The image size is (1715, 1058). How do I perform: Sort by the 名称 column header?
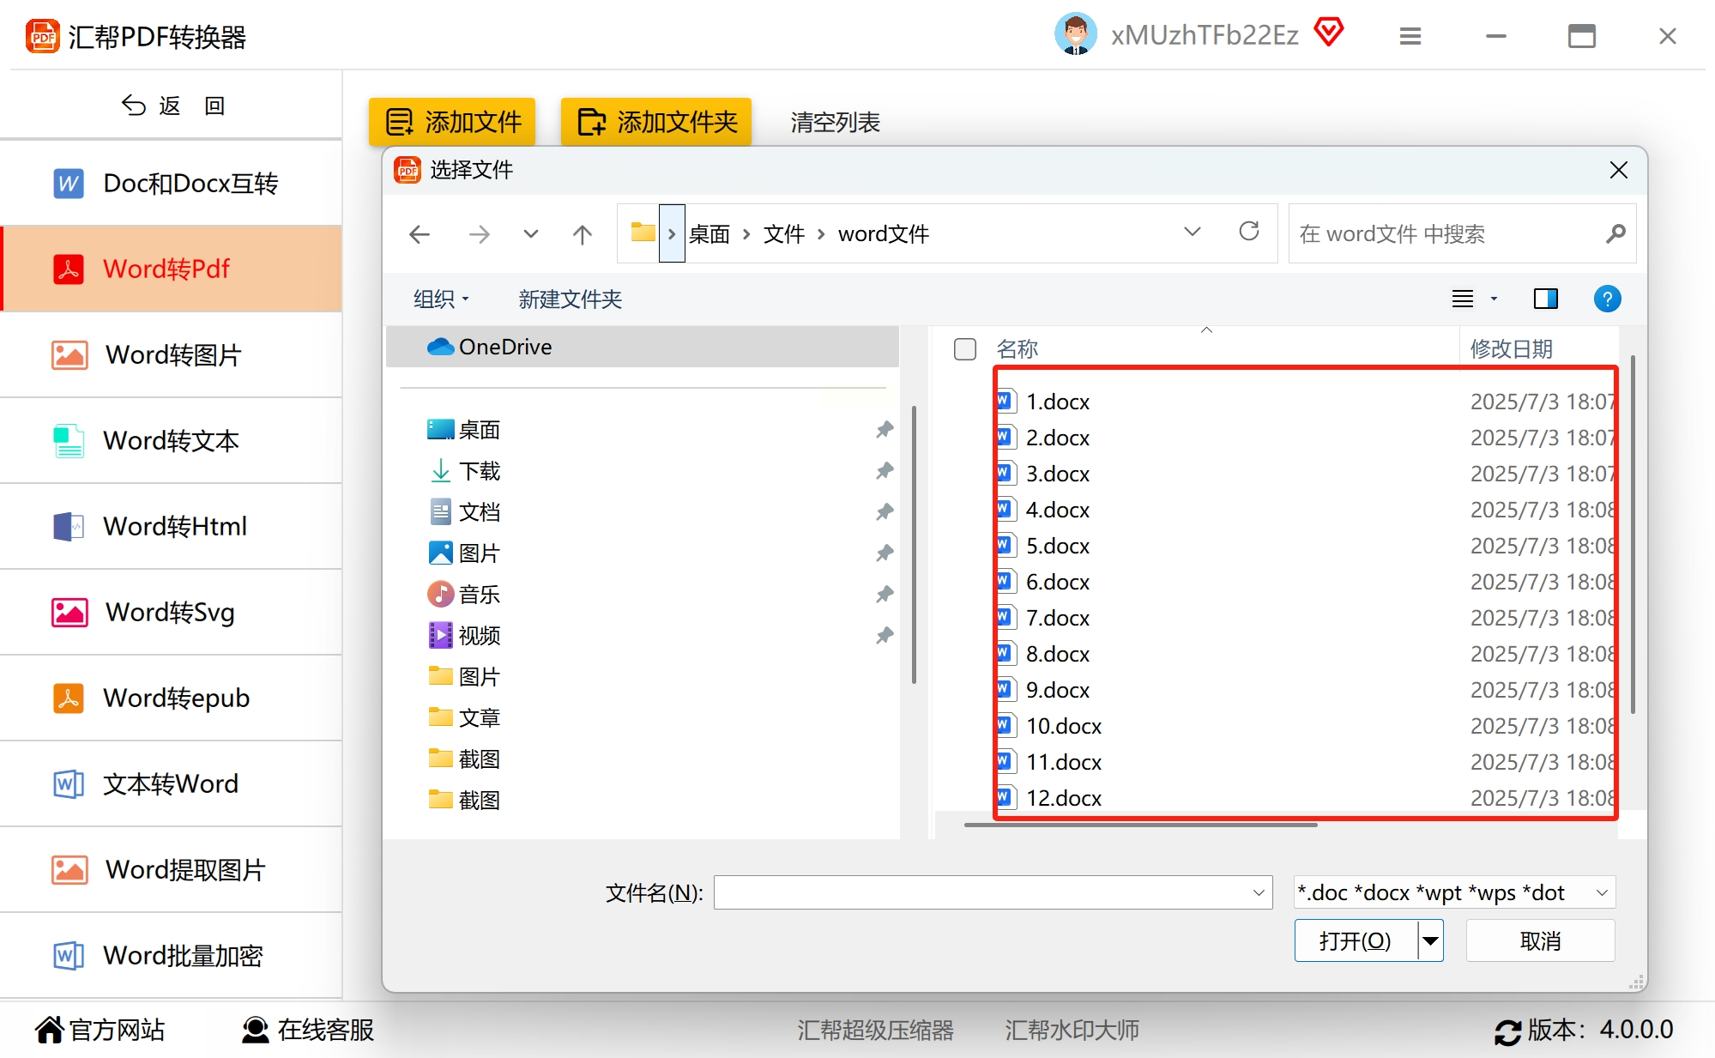pos(1018,348)
